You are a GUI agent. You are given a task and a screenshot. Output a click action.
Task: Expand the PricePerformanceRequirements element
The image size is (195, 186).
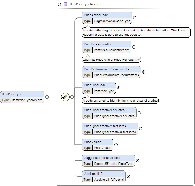tap(143, 72)
